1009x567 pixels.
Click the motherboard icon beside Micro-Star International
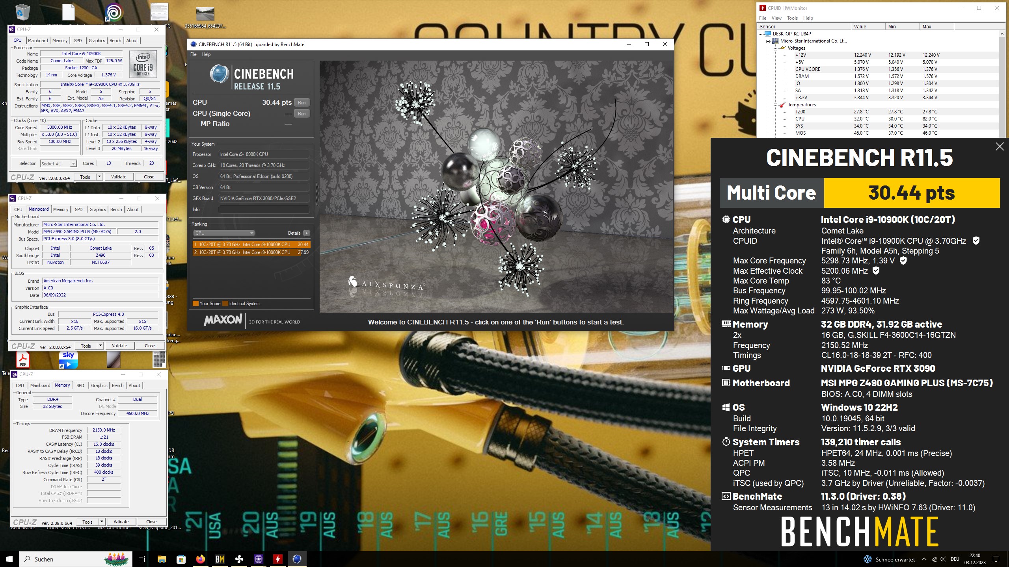(x=775, y=41)
